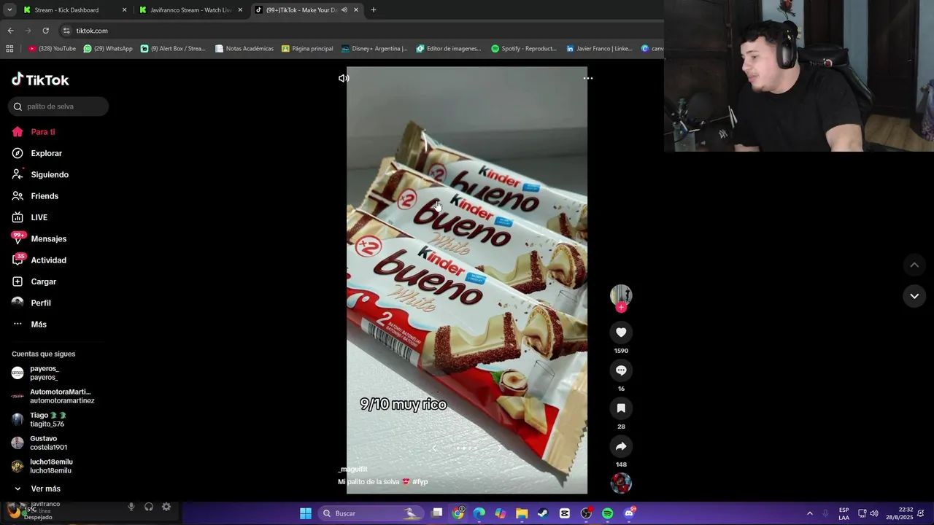Open the _magufit username on the video
The width and height of the screenshot is (934, 525).
(x=352, y=469)
